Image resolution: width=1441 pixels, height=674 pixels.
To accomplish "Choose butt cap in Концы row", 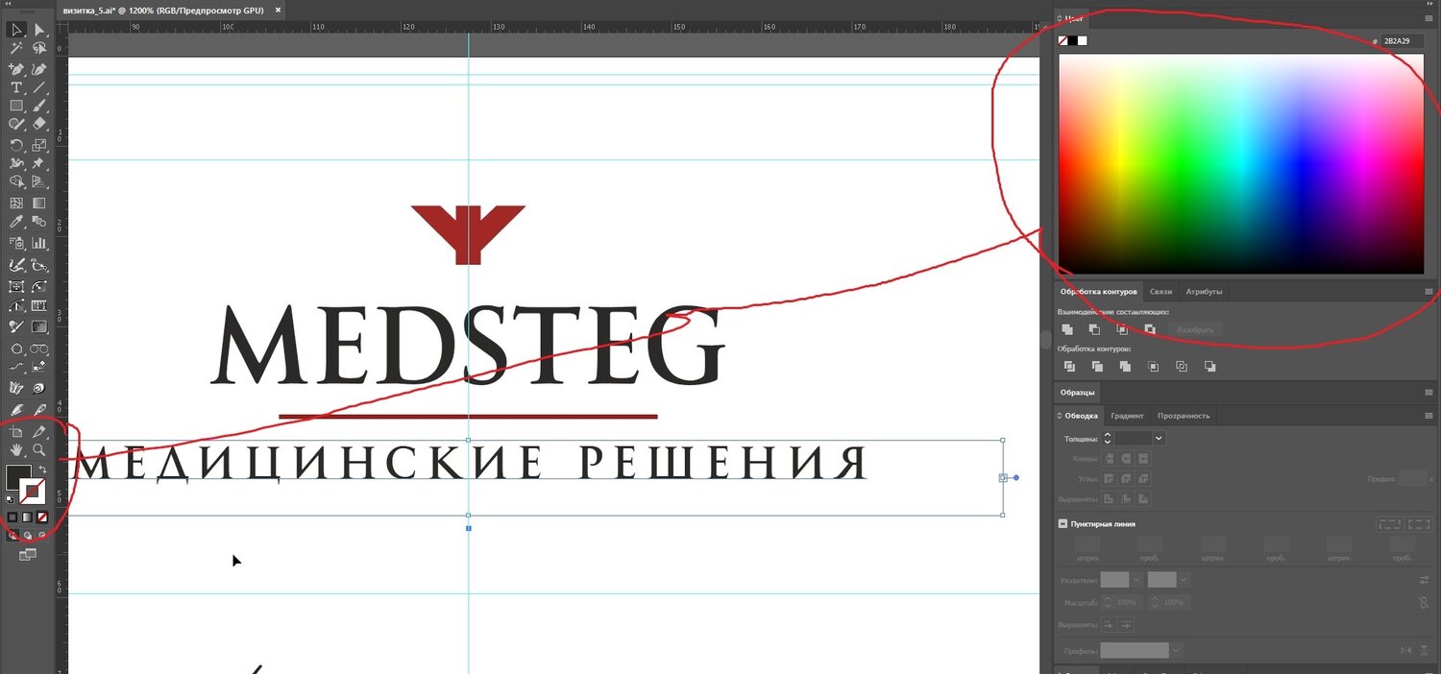I will pos(1110,459).
